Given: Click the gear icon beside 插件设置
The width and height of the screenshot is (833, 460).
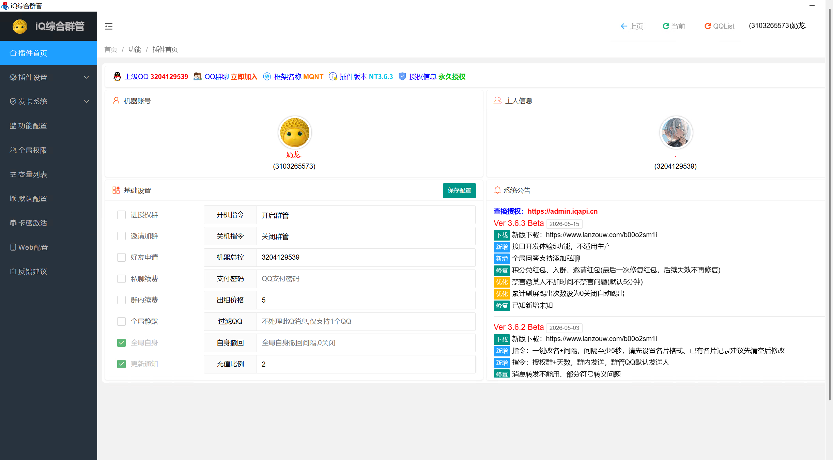Looking at the screenshot, I should pos(13,77).
